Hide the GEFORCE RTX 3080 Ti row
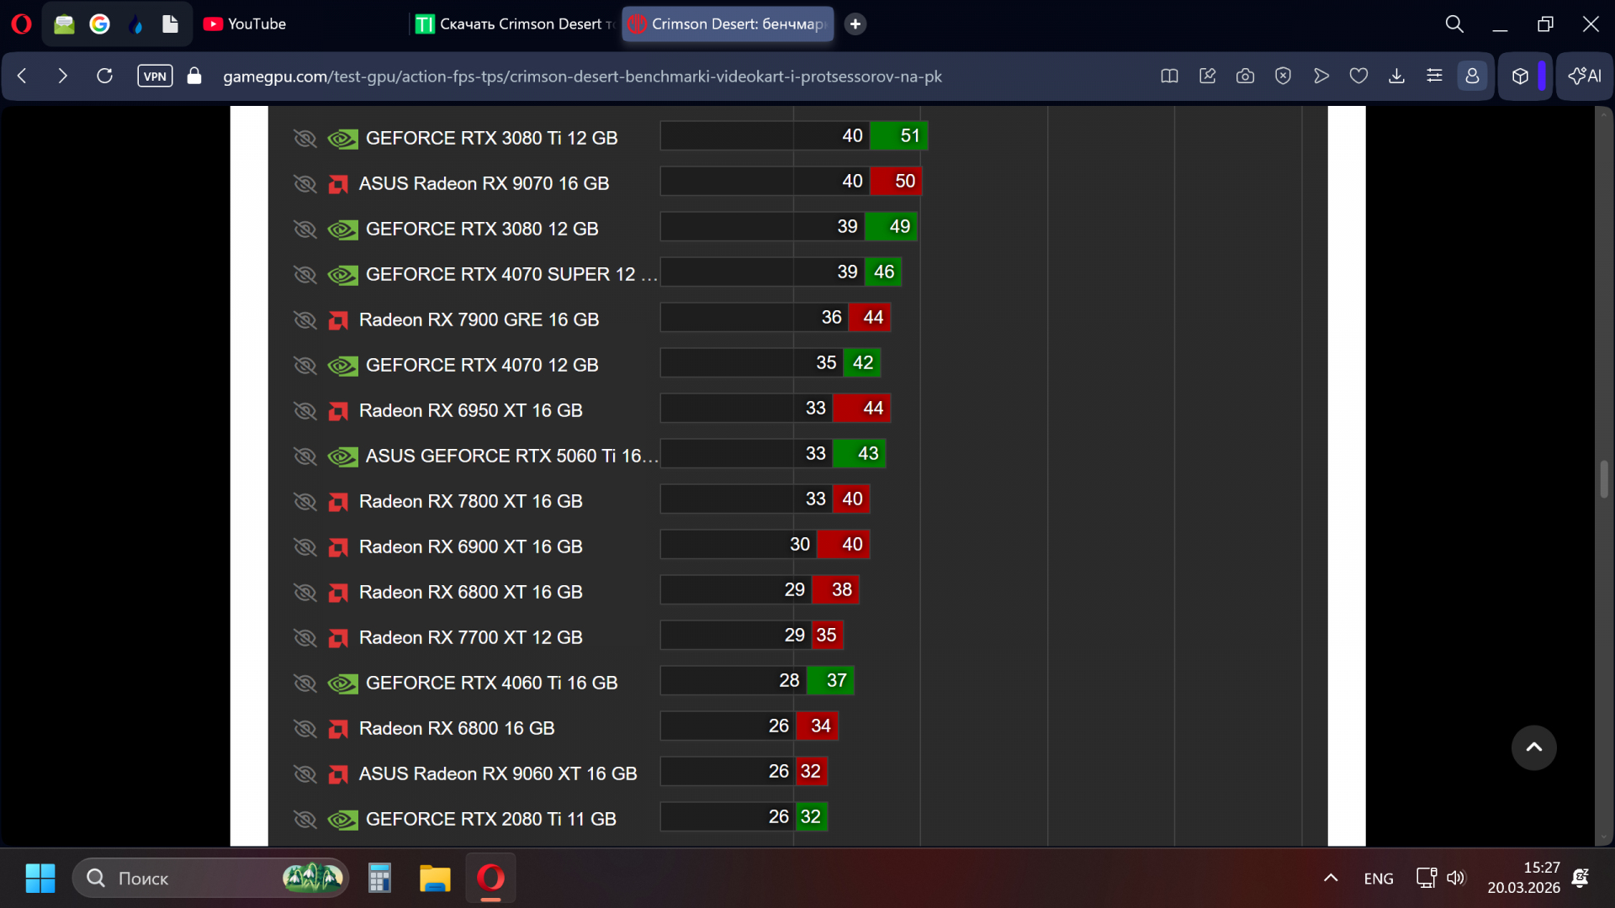 coord(304,138)
